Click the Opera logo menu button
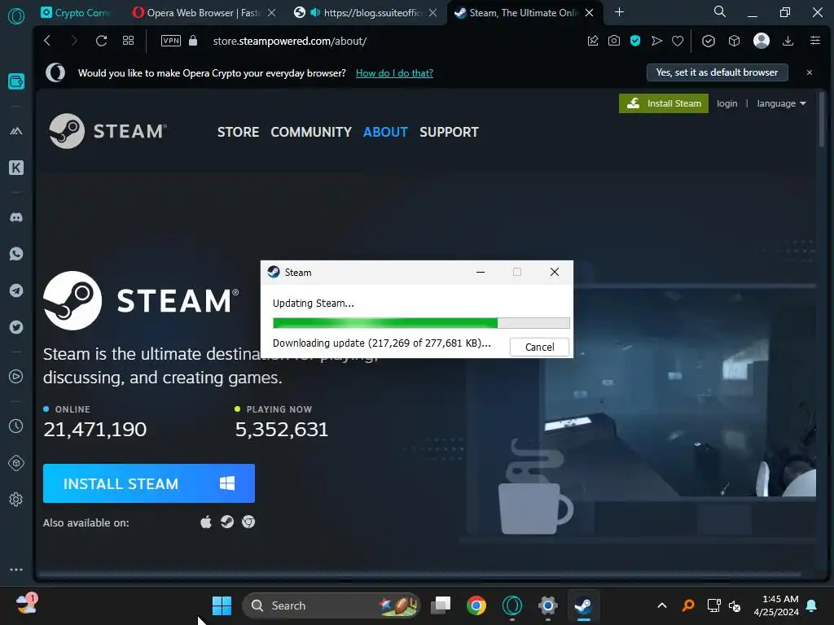 click(16, 16)
